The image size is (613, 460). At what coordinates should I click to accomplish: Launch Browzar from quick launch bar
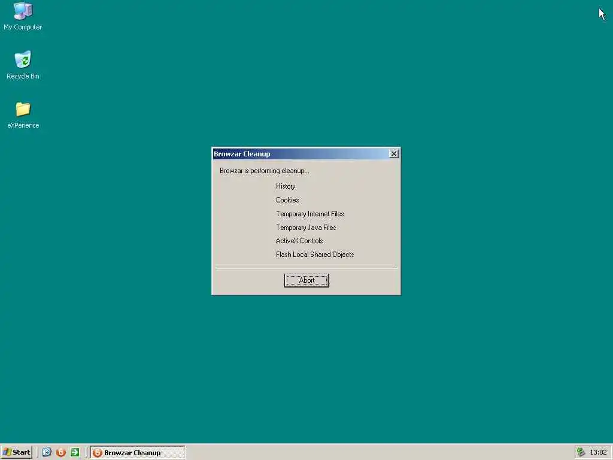click(60, 452)
